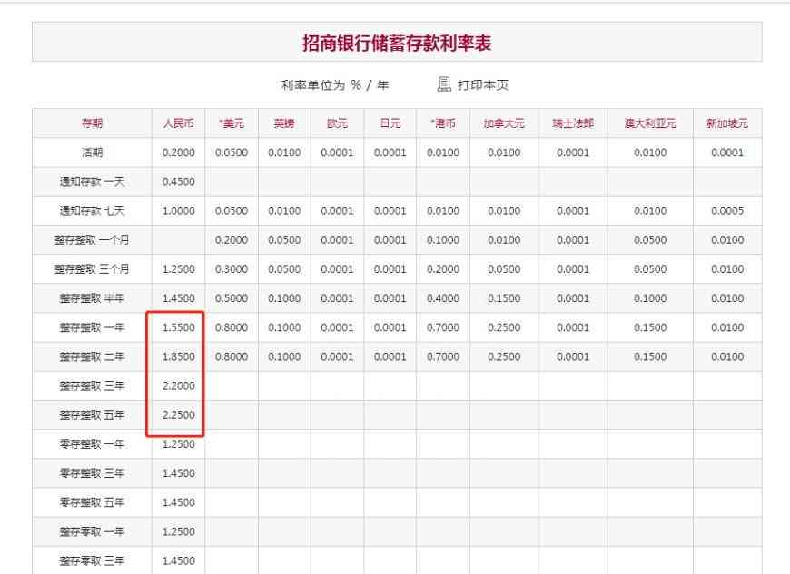Click 2.2500 rate for 整存整取 五年

178,415
